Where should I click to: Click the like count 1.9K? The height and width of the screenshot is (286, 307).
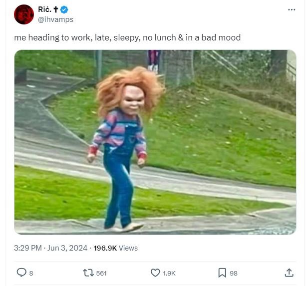[x=169, y=273]
